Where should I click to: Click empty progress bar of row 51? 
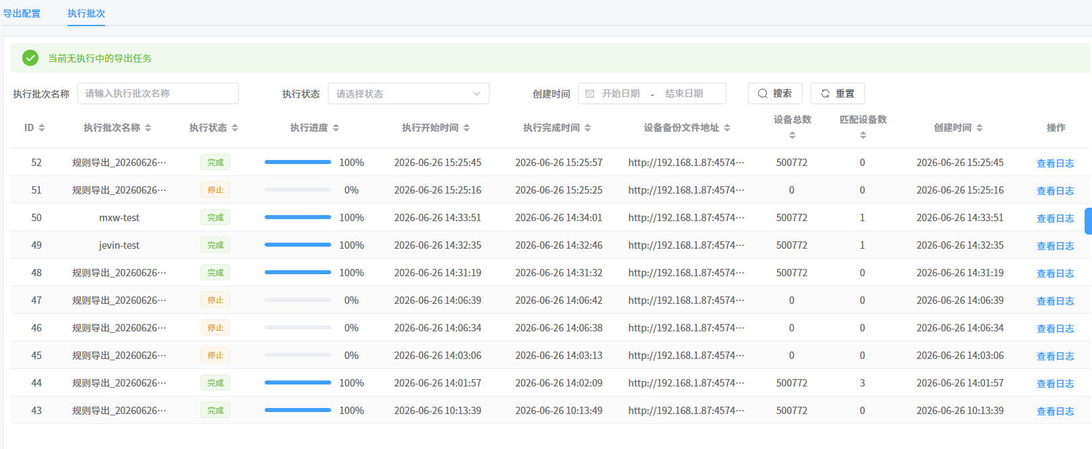point(298,190)
